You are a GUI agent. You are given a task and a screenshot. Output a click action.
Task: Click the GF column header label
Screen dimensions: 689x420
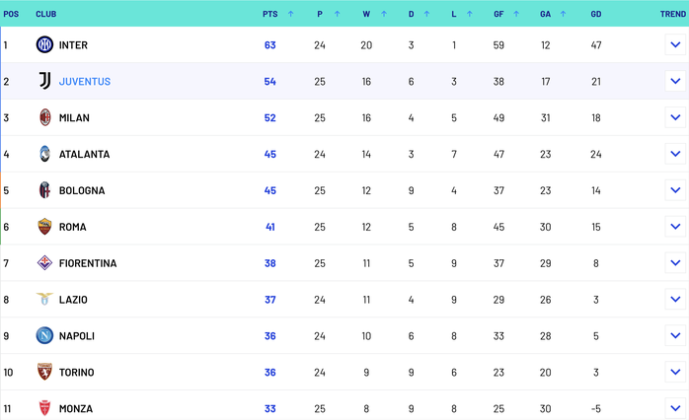[498, 14]
